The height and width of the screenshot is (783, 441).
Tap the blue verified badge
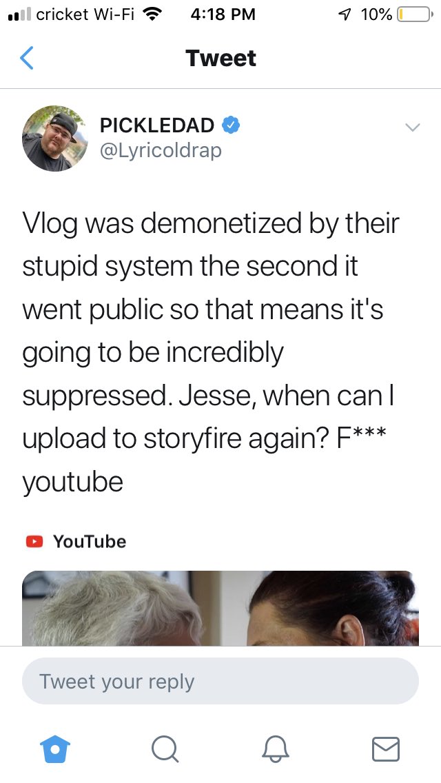coord(230,125)
